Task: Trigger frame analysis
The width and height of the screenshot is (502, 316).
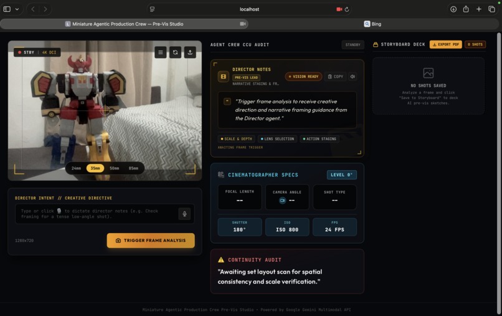Action: click(x=151, y=241)
